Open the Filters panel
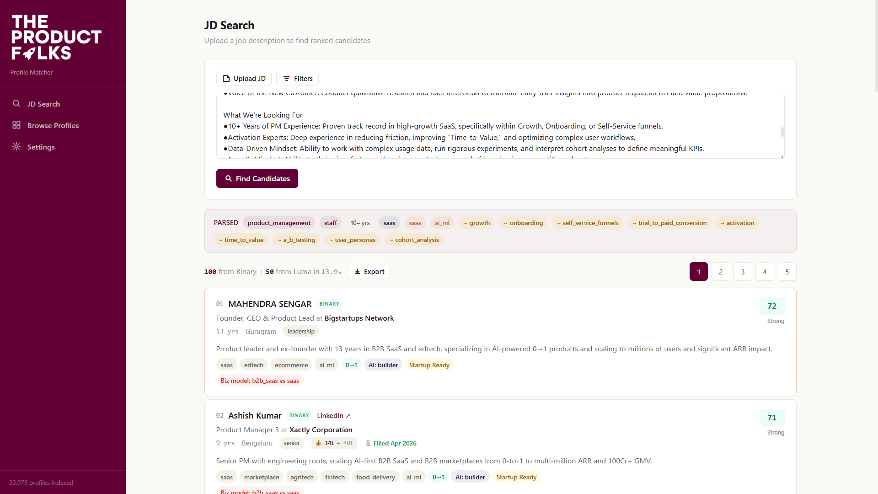The width and height of the screenshot is (878, 494). tap(297, 79)
